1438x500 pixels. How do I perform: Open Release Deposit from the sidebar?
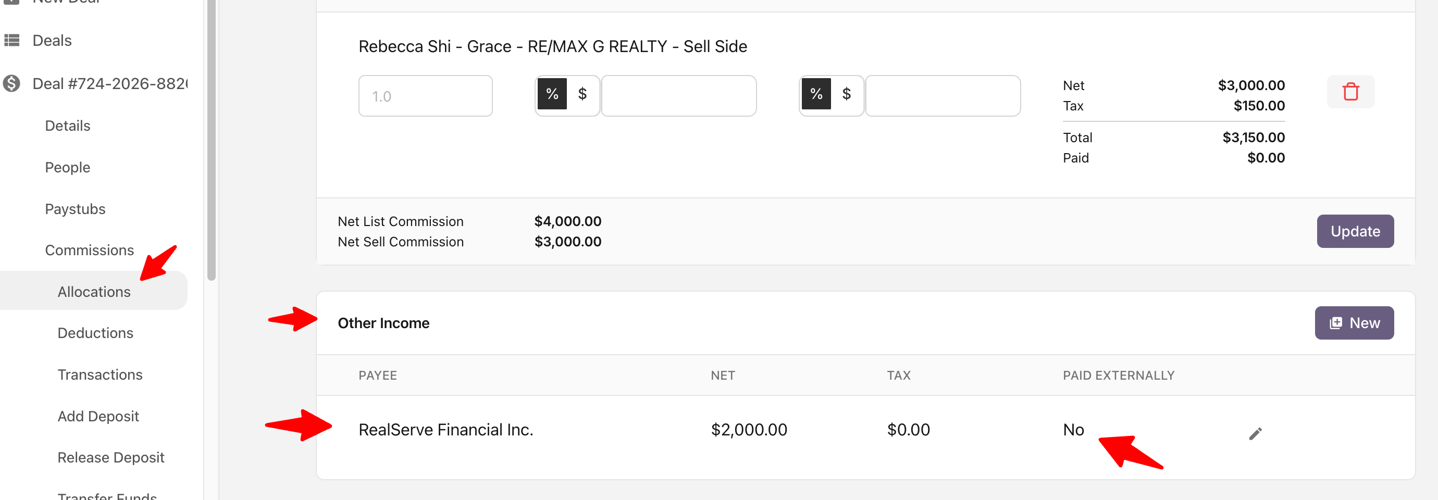click(x=110, y=458)
